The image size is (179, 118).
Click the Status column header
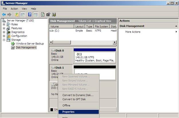coord(113,26)
